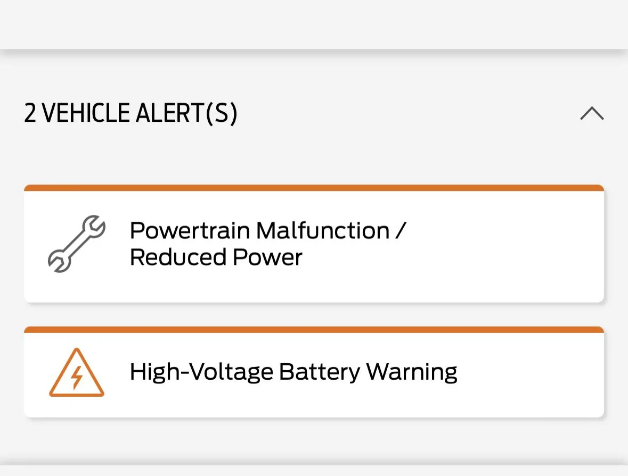628x476 pixels.
Task: Click the orange bar atop the Powertrain card
Action: (314, 188)
